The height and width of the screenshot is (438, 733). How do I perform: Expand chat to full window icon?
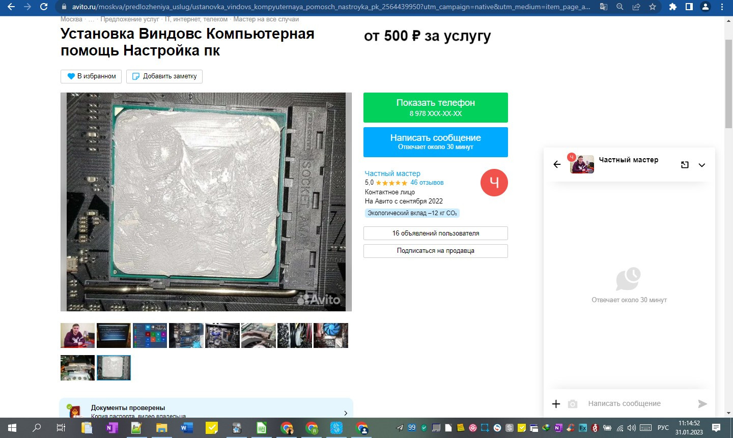click(x=685, y=165)
